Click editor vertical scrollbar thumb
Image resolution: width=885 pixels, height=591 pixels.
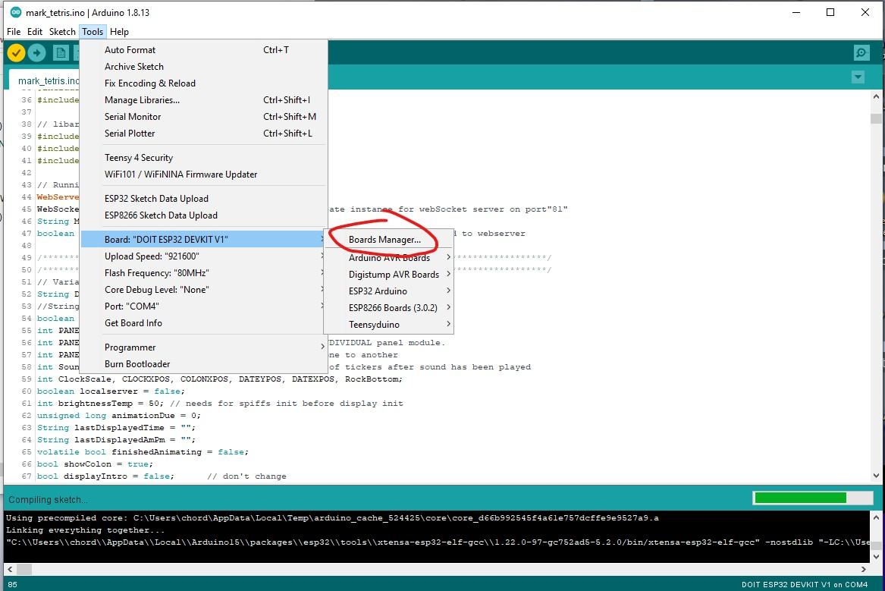[876, 118]
